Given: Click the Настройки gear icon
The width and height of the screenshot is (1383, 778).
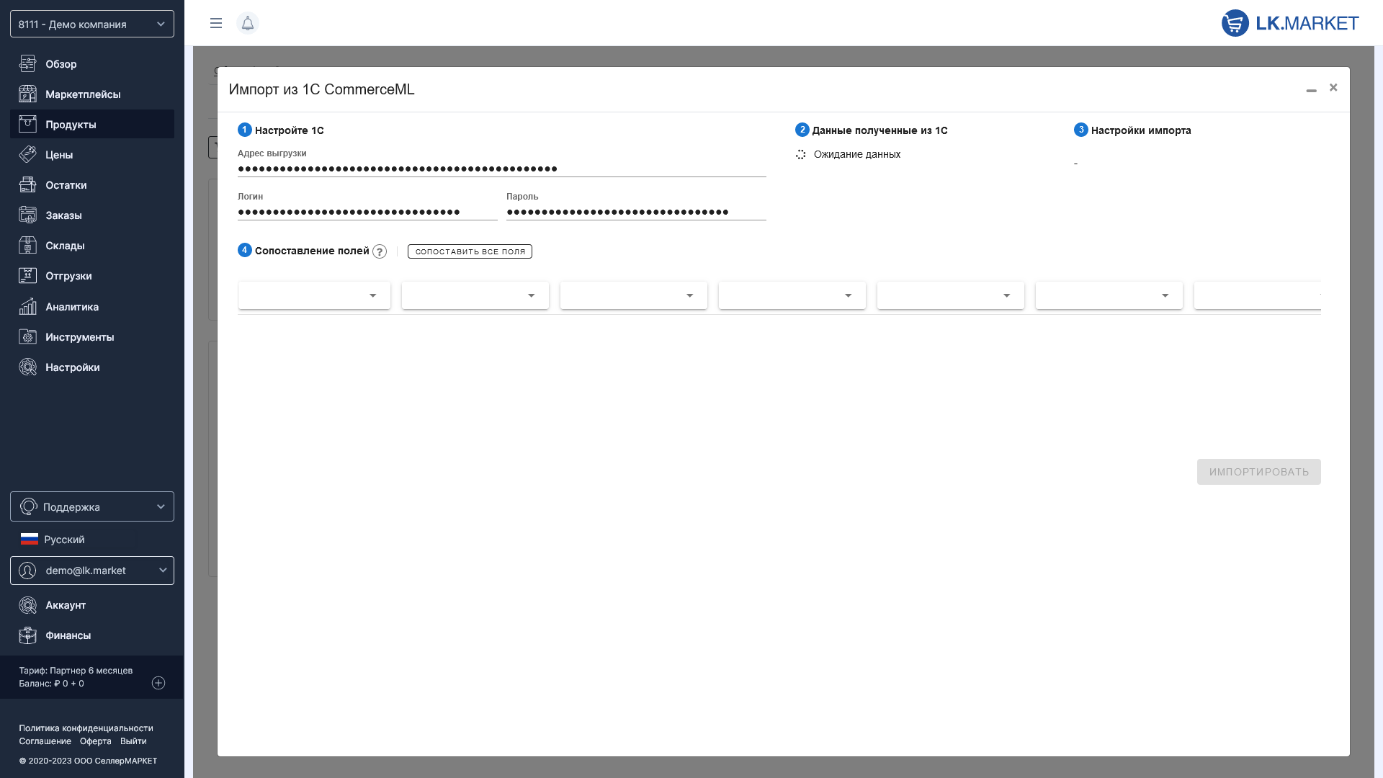Looking at the screenshot, I should (27, 367).
